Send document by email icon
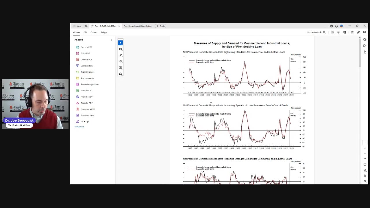The width and height of the screenshot is (370, 208). (x=365, y=32)
